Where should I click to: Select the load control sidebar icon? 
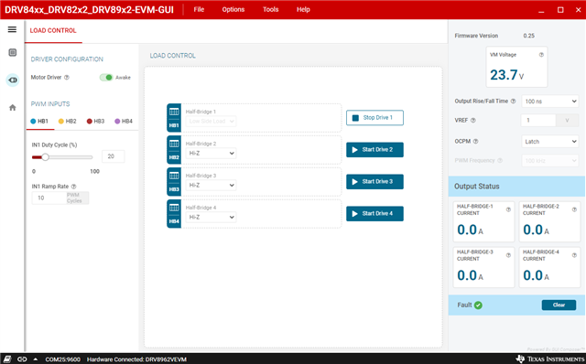pyautogui.click(x=12, y=80)
